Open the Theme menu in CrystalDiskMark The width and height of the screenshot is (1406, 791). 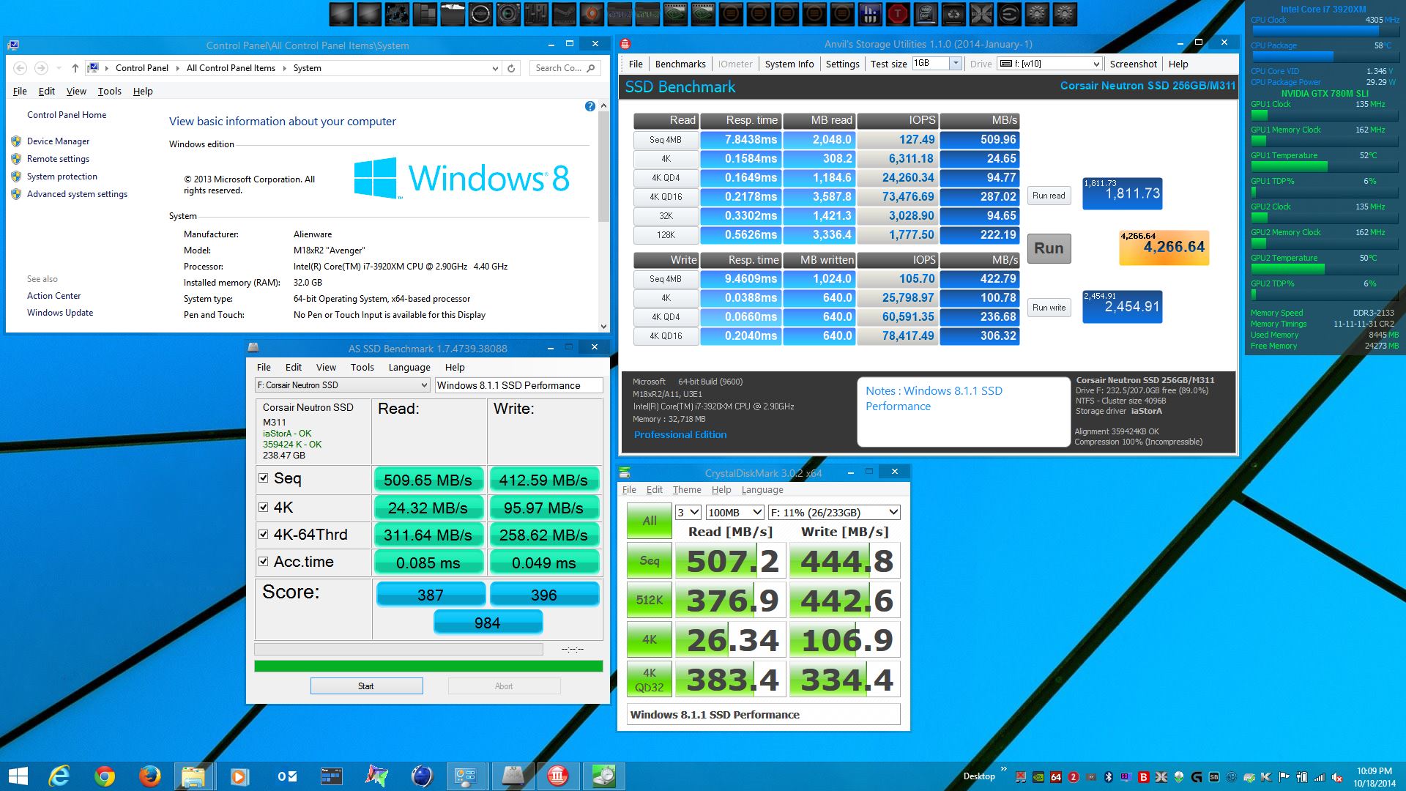[687, 490]
